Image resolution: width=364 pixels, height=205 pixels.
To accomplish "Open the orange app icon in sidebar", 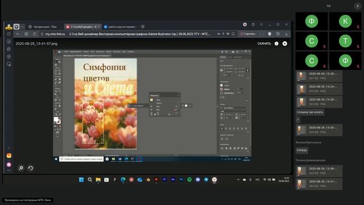I will coord(9,155).
